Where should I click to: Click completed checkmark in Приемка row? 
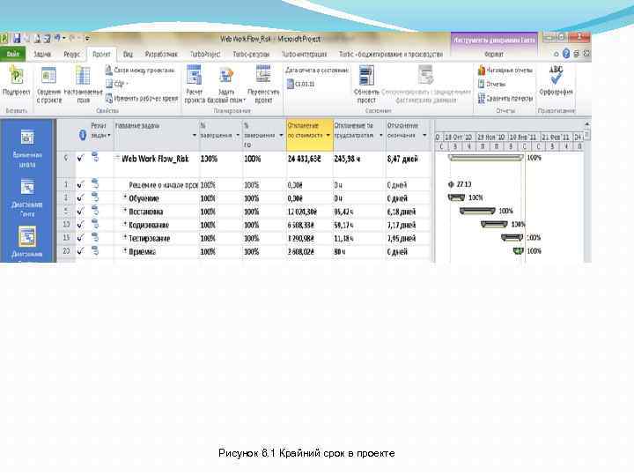[x=80, y=251]
